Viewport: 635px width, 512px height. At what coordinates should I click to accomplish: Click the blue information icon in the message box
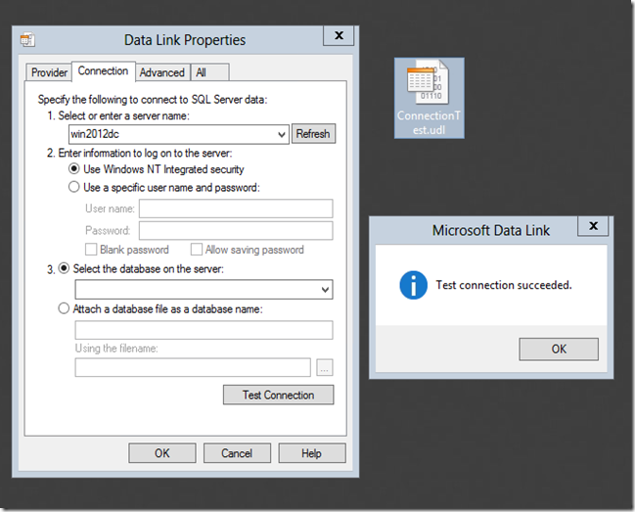413,286
